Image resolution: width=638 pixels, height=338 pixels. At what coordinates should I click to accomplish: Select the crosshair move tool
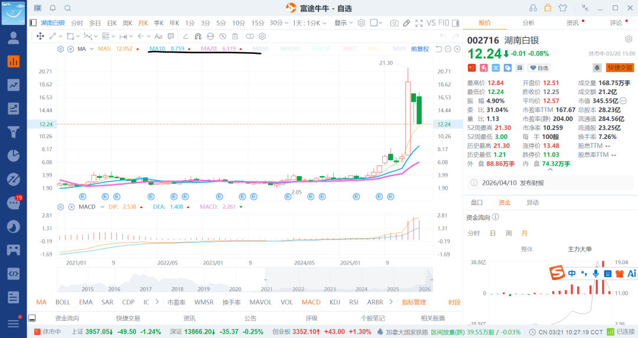coord(40,36)
